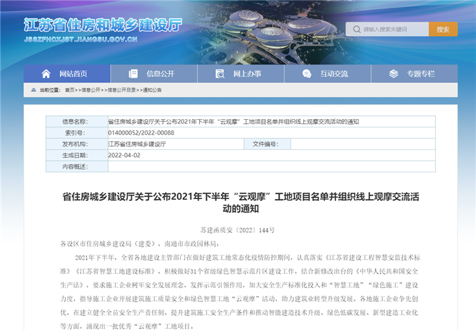Click 通知公告 breadcrumb link
The width and height of the screenshot is (476, 331).
pyautogui.click(x=152, y=90)
